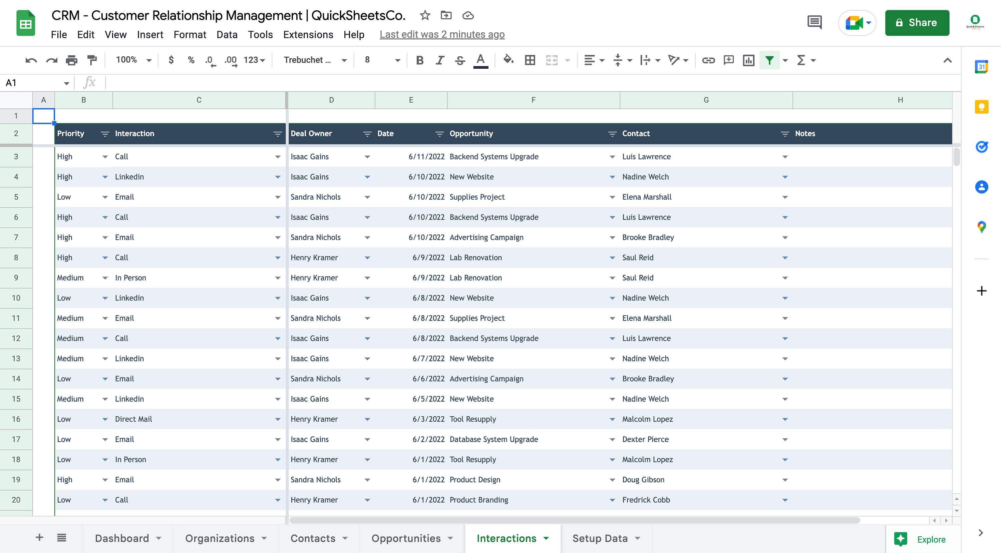The height and width of the screenshot is (553, 1001).
Task: Toggle bold formatting
Action: point(419,60)
